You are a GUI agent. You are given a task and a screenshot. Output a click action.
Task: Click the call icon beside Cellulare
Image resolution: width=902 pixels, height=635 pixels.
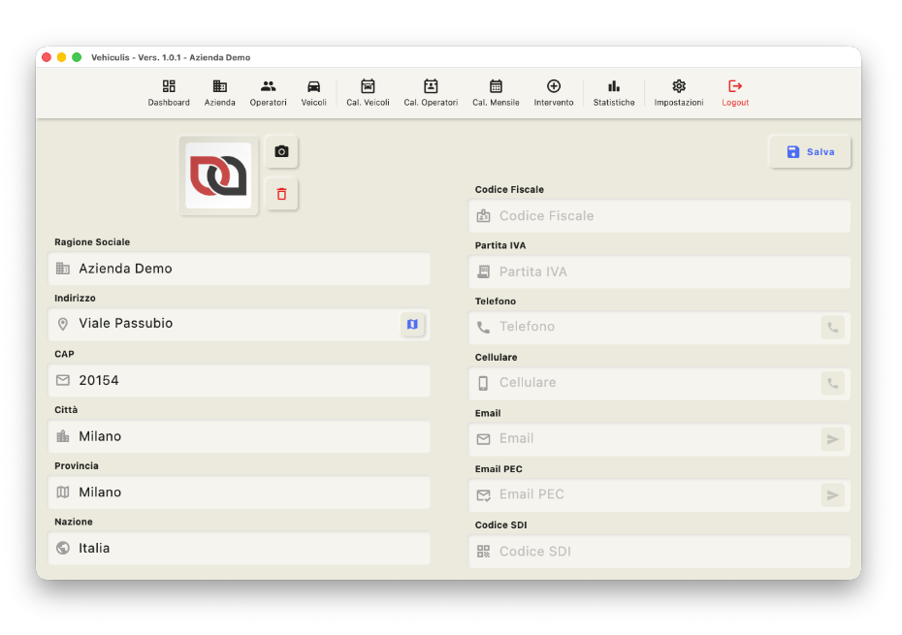pyautogui.click(x=832, y=383)
